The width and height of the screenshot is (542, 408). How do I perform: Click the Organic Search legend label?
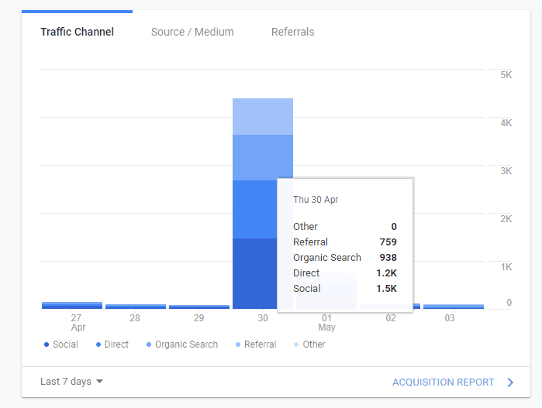pos(186,345)
